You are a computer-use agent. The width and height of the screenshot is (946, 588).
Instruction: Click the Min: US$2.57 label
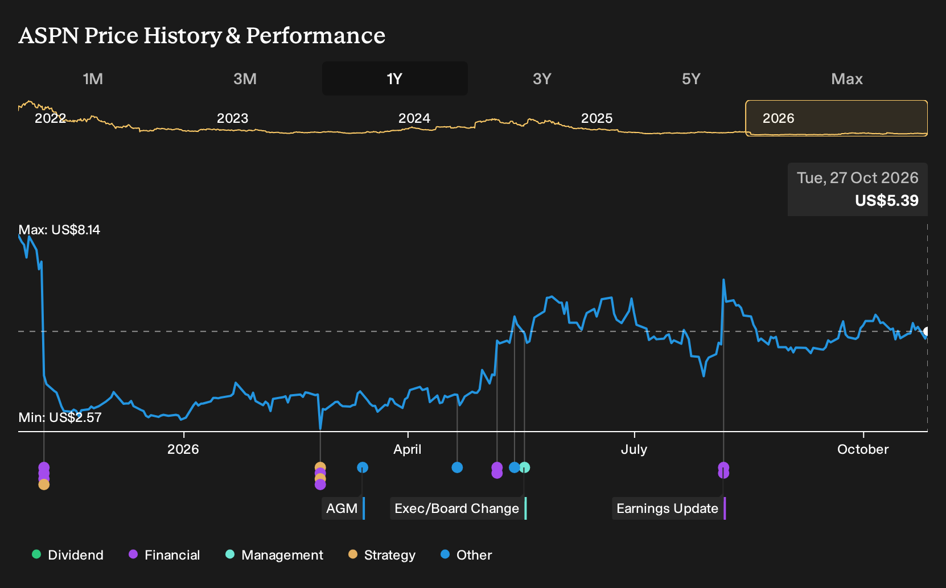coord(60,417)
